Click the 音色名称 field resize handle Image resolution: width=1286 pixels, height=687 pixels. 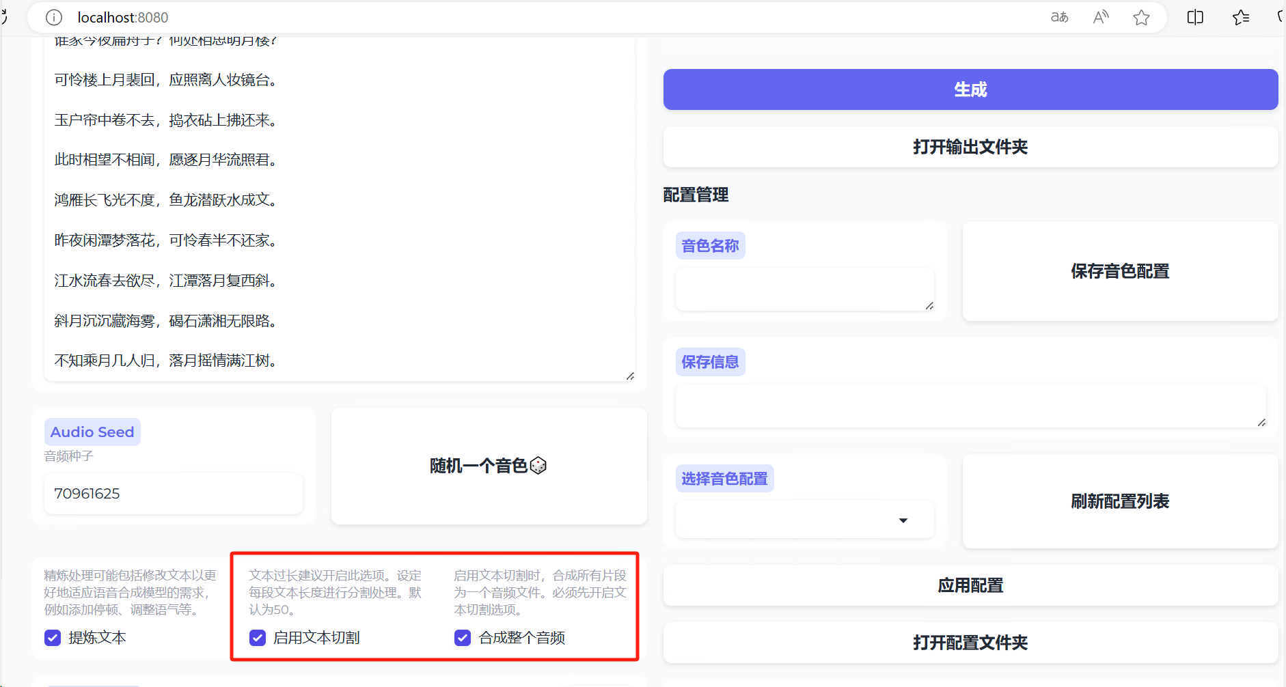coord(929,306)
